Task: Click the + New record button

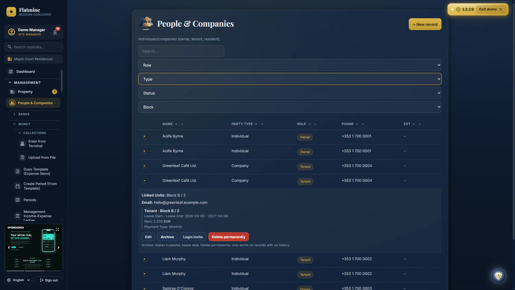Action: (x=425, y=24)
